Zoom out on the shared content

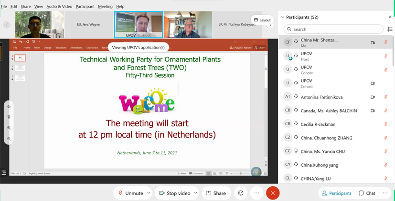[x=9, y=139]
